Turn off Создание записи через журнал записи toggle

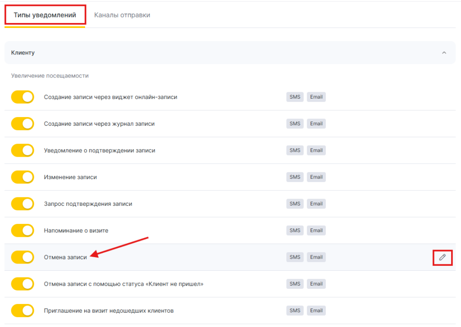point(23,123)
